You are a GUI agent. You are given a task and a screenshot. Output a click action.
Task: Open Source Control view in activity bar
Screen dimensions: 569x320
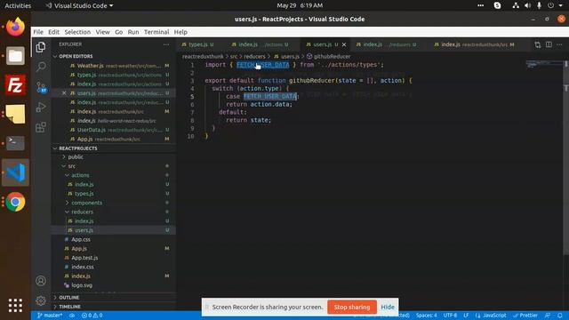pos(41,87)
